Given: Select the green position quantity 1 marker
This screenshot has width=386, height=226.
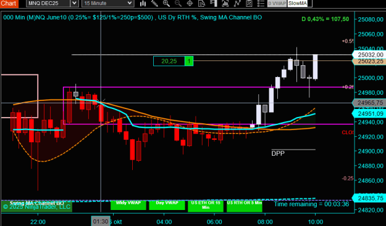Looking at the screenshot, I should click(189, 61).
